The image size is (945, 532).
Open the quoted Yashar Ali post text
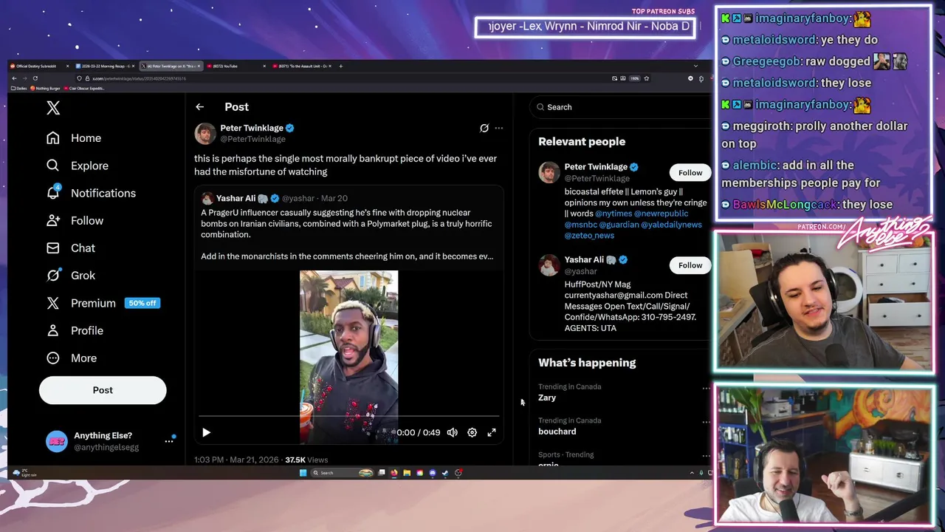(347, 234)
